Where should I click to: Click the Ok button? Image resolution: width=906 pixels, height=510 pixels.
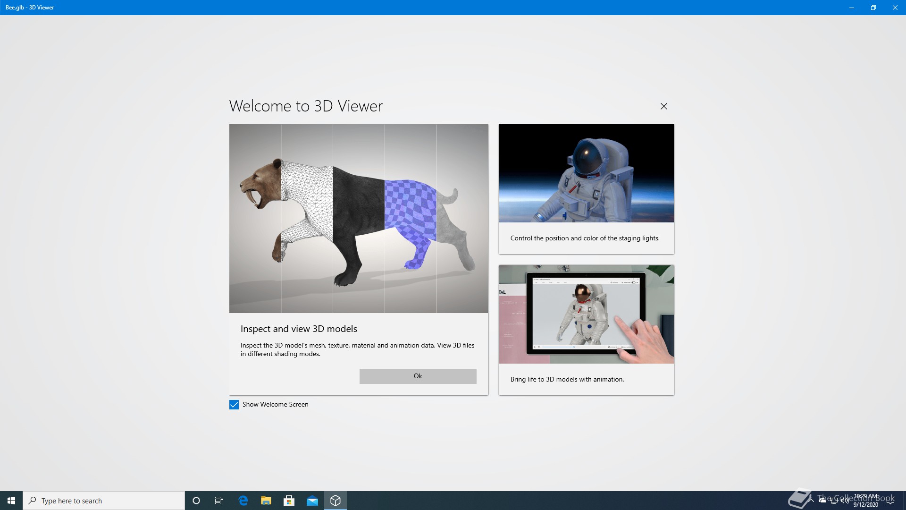coord(418,376)
